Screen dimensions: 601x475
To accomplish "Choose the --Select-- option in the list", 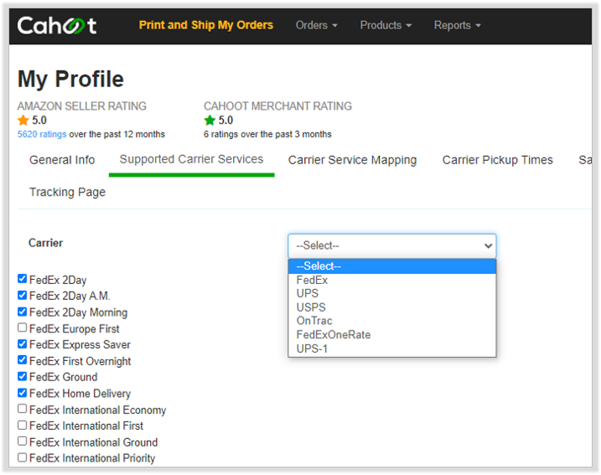I will 391,266.
